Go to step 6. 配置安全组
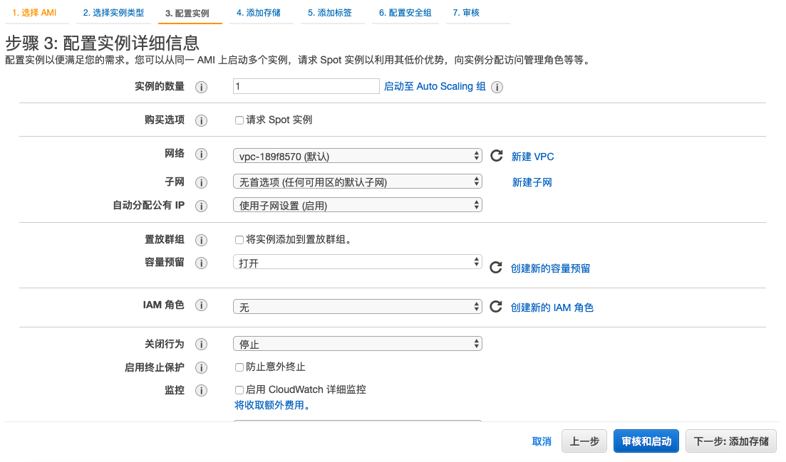The width and height of the screenshot is (786, 462). tap(405, 13)
